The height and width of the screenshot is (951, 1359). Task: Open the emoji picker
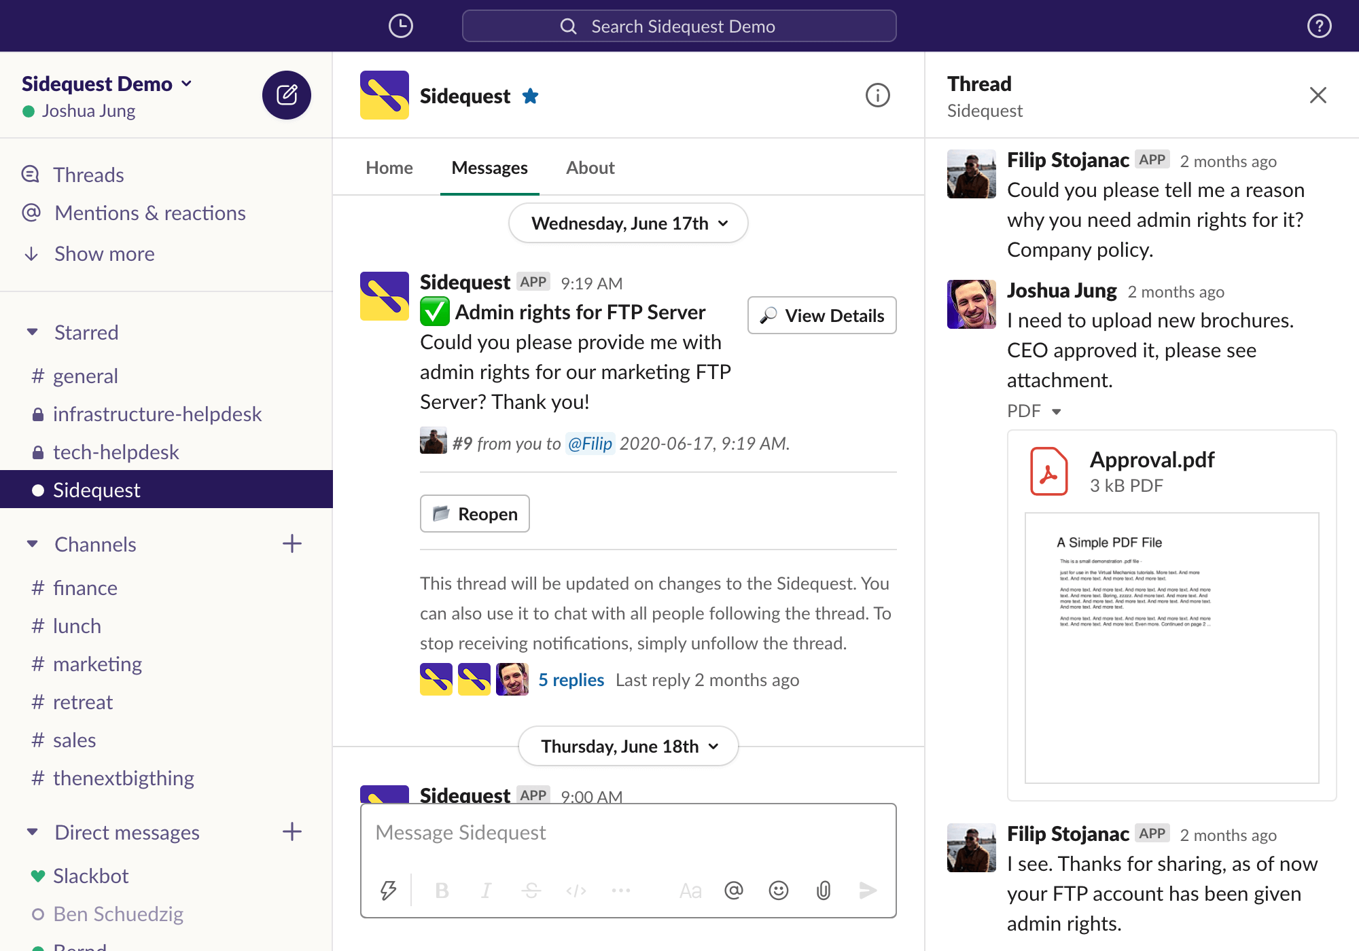click(779, 890)
